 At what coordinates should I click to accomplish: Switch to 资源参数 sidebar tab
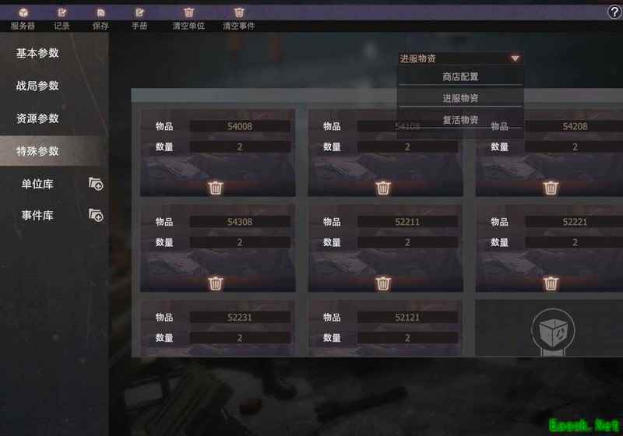coord(37,118)
